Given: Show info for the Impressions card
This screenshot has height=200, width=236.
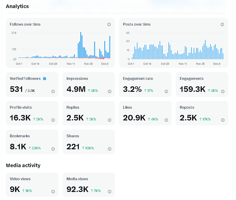Looking at the screenshot, I should pyautogui.click(x=109, y=92).
